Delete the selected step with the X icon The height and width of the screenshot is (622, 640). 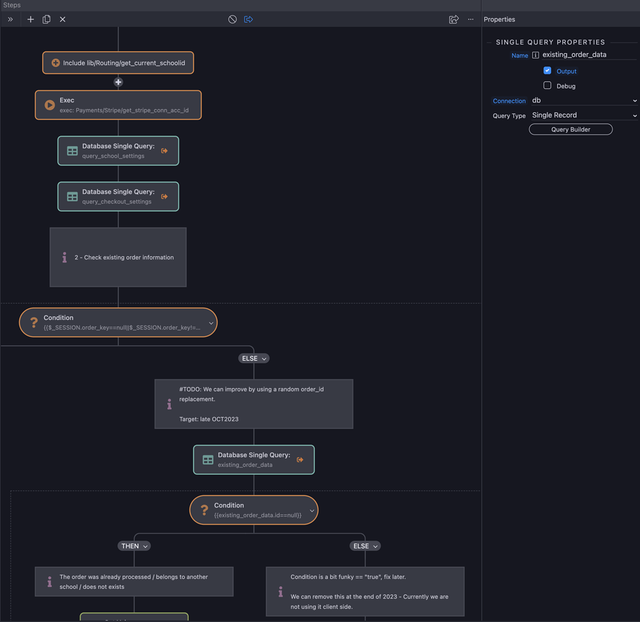(x=62, y=19)
